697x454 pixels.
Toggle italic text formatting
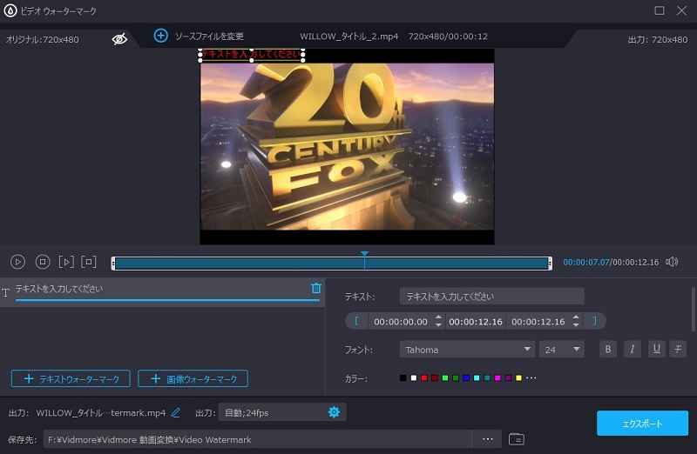[x=632, y=349]
